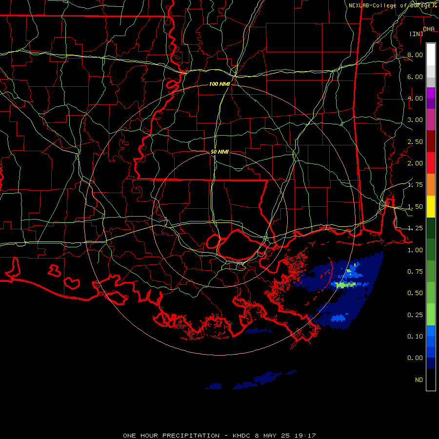Select the dark red legend swatch

click(x=431, y=141)
